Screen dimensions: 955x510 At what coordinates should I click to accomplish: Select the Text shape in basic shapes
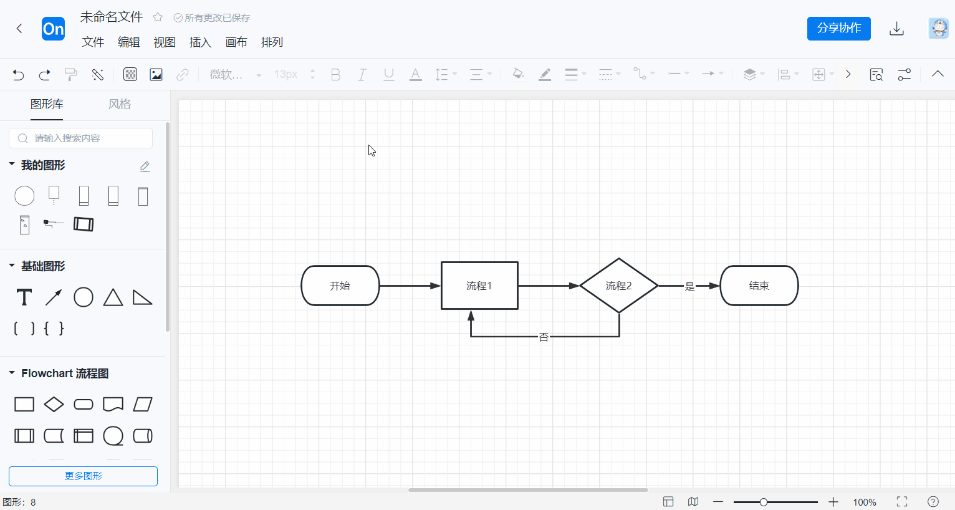(24, 297)
